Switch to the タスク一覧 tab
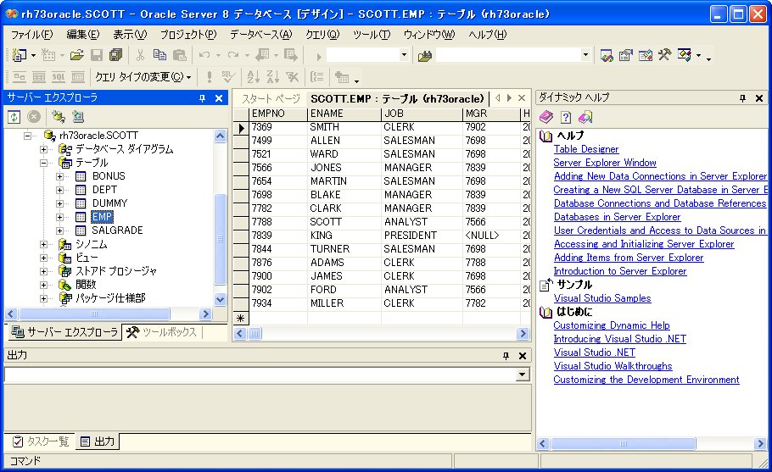Screen dimensions: 772x472 click(41, 441)
